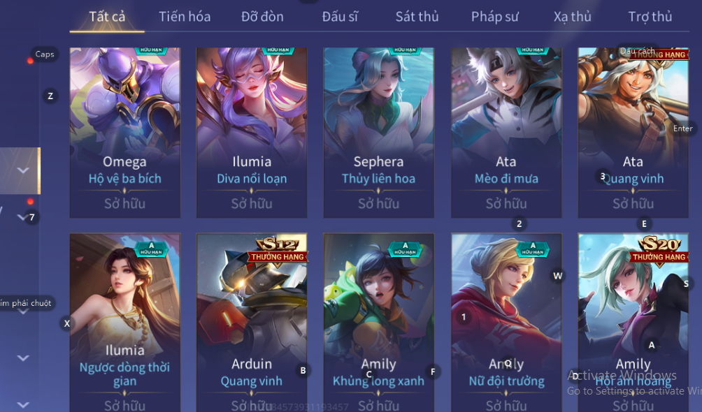Click the Caps key overlay marker
Viewport: 702px width, 412px height.
[44, 54]
